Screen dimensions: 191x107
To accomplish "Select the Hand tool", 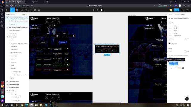I will [x=35, y=10].
